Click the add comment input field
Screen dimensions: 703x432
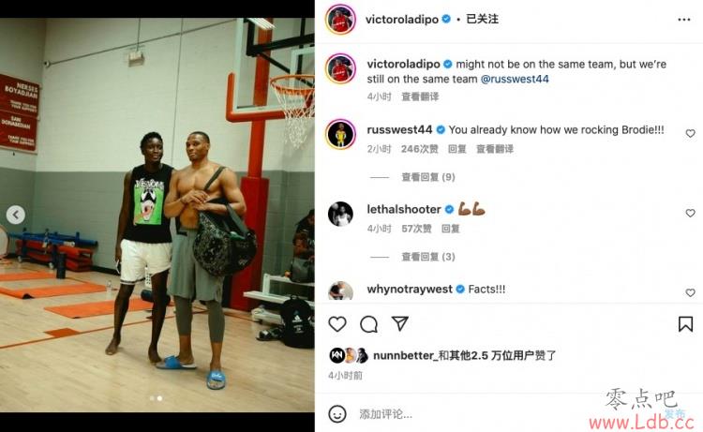[475, 414]
